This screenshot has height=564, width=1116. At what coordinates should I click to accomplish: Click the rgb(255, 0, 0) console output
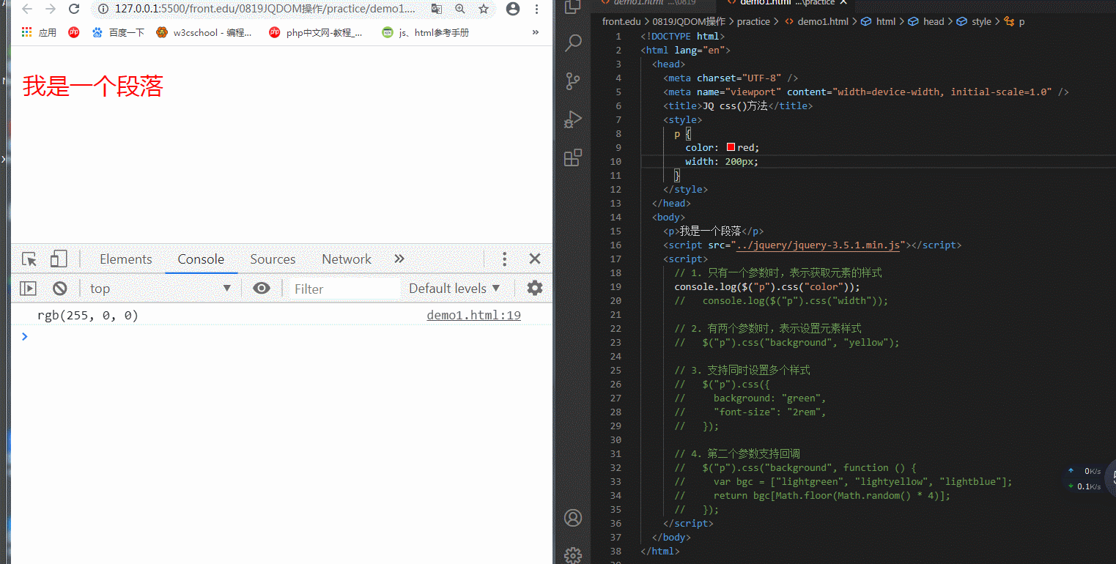pos(88,316)
